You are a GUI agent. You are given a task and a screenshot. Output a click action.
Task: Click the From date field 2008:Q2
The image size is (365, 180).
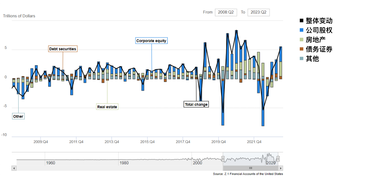[x=226, y=12]
